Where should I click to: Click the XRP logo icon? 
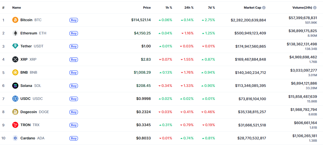point(15,59)
